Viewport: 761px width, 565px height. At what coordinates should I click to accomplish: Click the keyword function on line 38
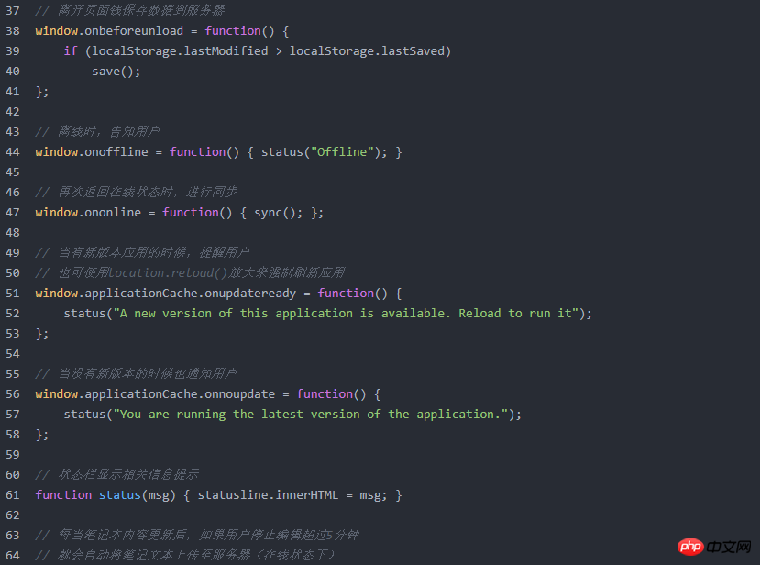[x=232, y=30]
